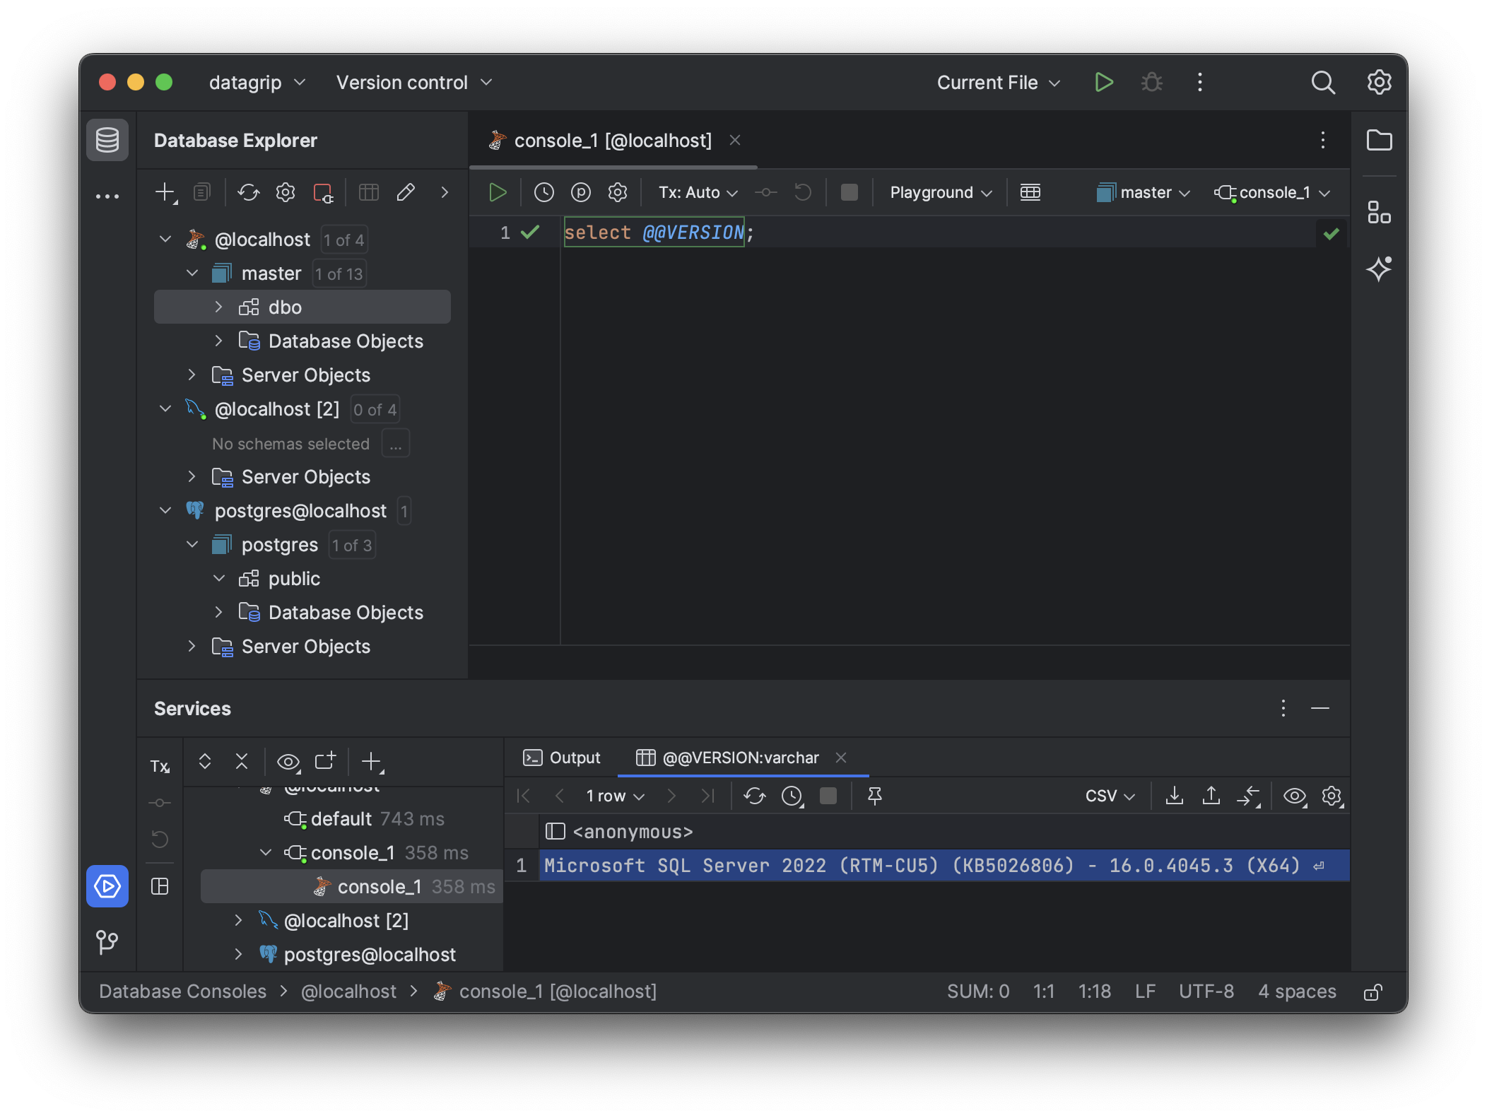Viewport: 1487px width, 1118px height.
Task: Open the Database Explorer tool window icon
Action: pos(107,140)
